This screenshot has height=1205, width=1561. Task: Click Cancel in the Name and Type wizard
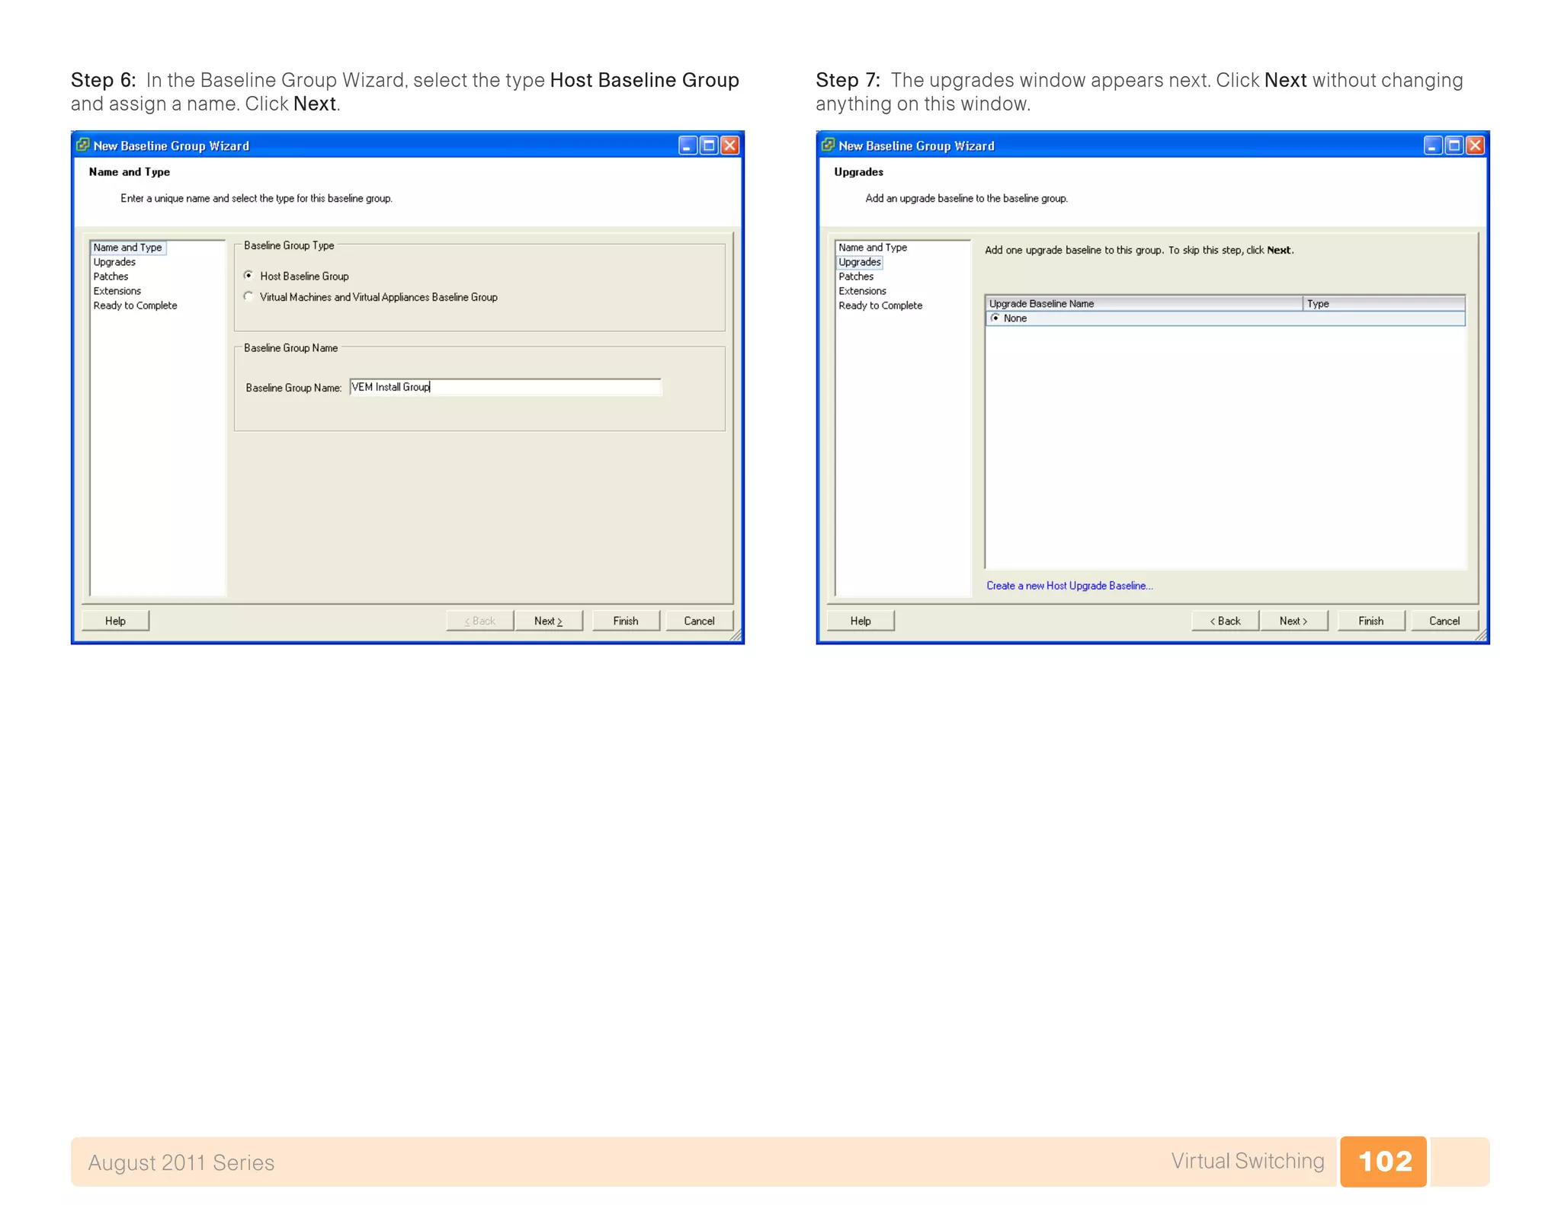(699, 621)
